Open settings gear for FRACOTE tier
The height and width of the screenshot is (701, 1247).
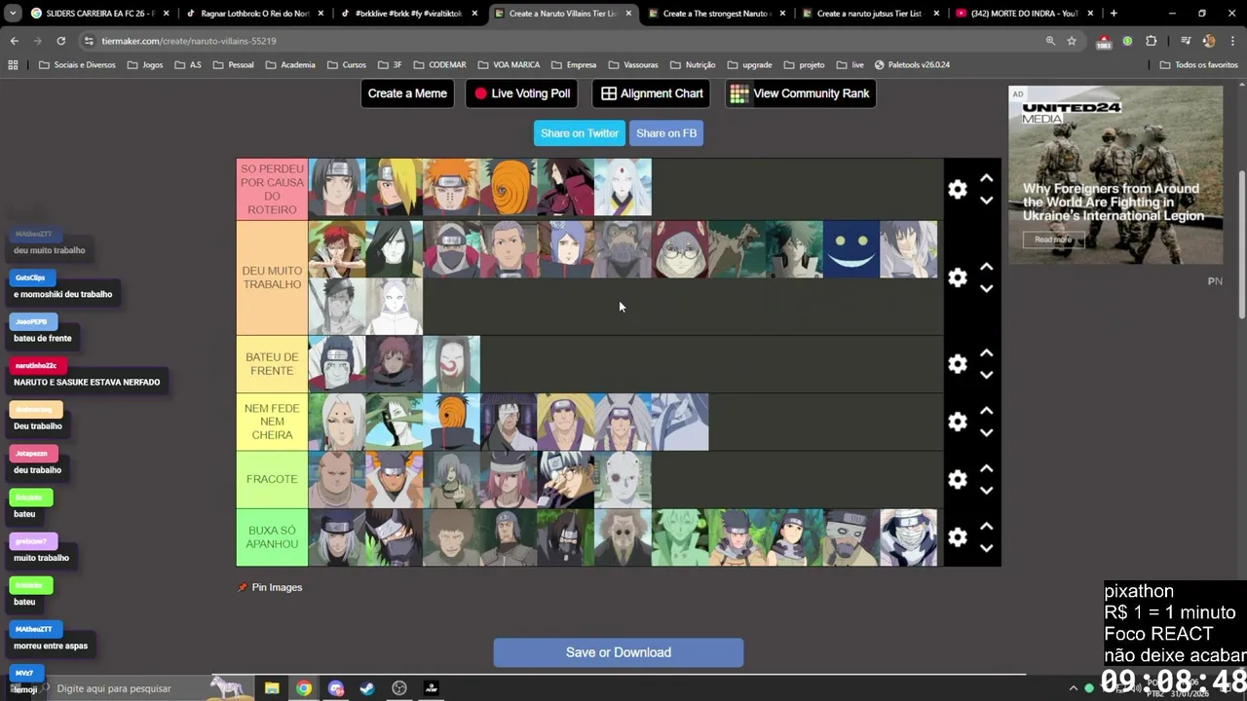(x=958, y=479)
